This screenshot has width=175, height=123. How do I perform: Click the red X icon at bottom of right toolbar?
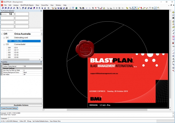point(173,71)
